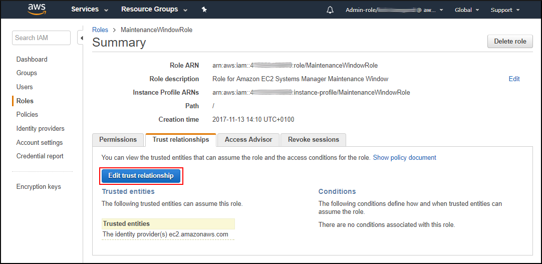Switch to the Access Advisor tab
This screenshot has height=264, width=542.
[x=248, y=140]
